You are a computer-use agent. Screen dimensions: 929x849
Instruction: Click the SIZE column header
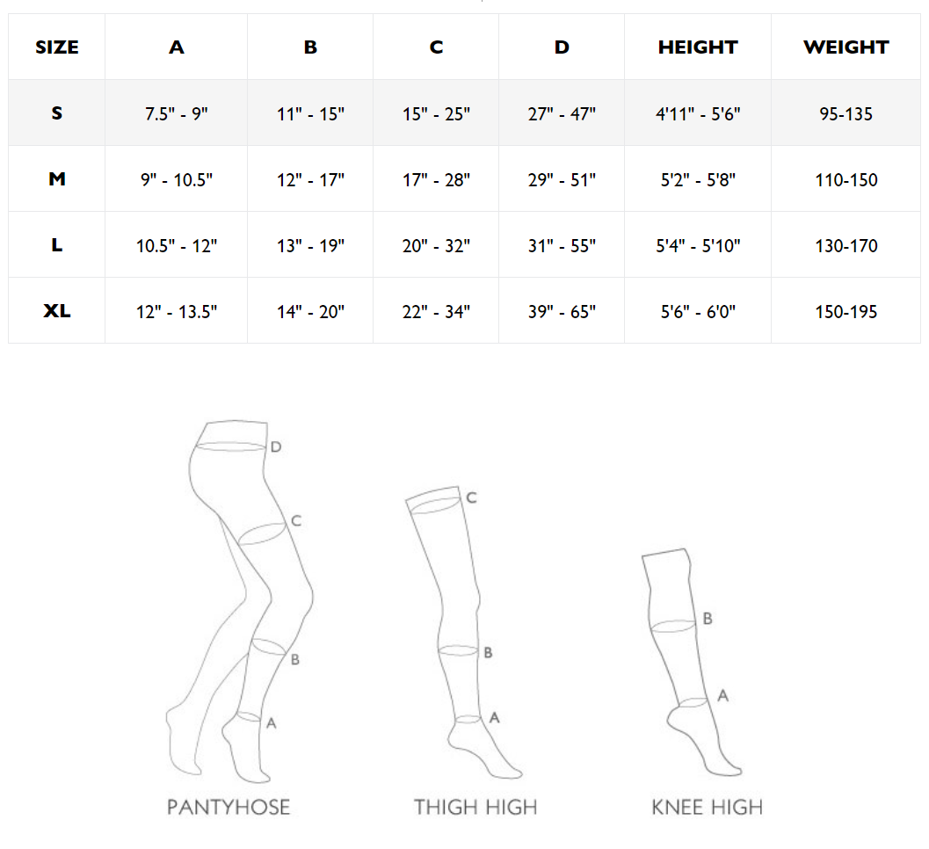(x=57, y=47)
